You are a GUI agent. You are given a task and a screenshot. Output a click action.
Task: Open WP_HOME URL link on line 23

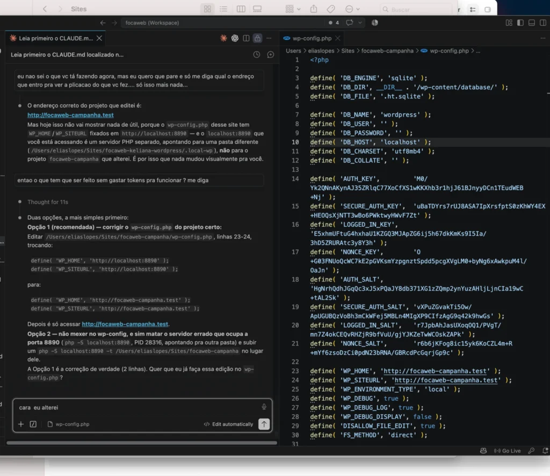(435, 371)
